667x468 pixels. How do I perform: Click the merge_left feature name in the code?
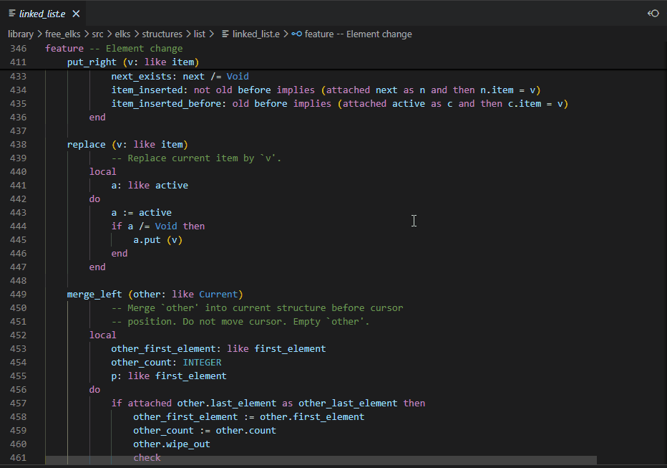(94, 294)
